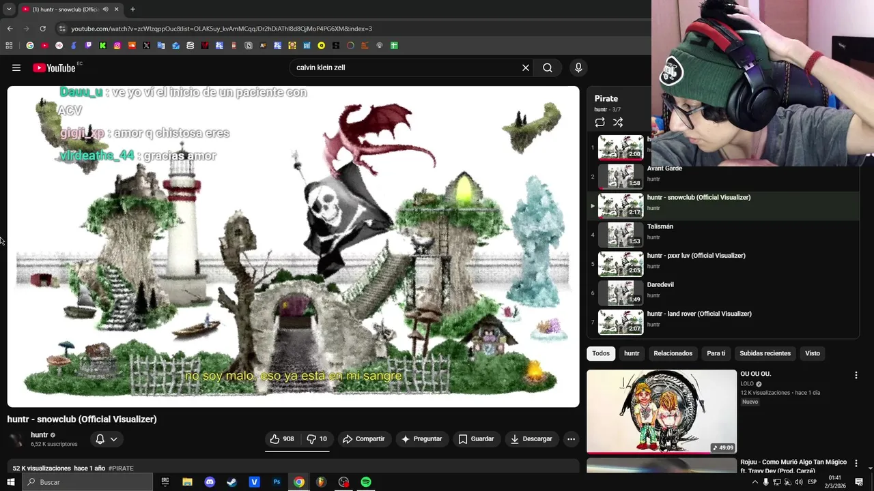Viewport: 874px width, 491px height.
Task: Open the Notion bookmark
Action: coord(249,46)
